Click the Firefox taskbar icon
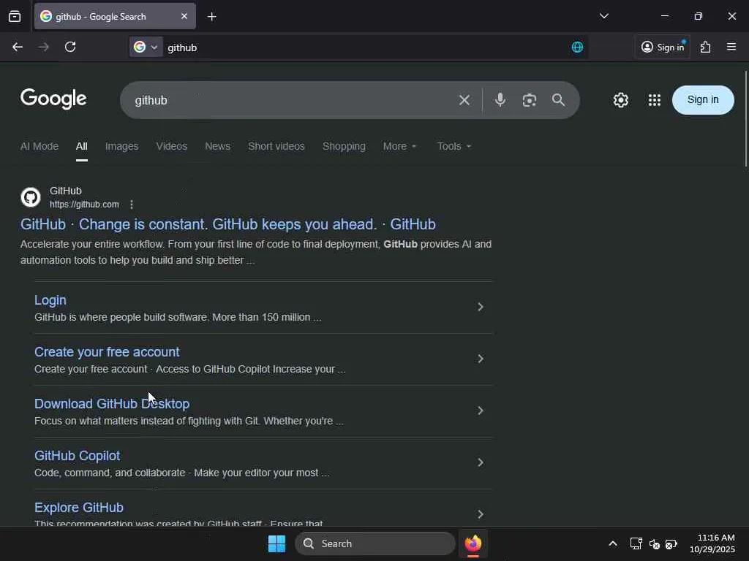Viewport: 749px width, 561px height. [473, 543]
